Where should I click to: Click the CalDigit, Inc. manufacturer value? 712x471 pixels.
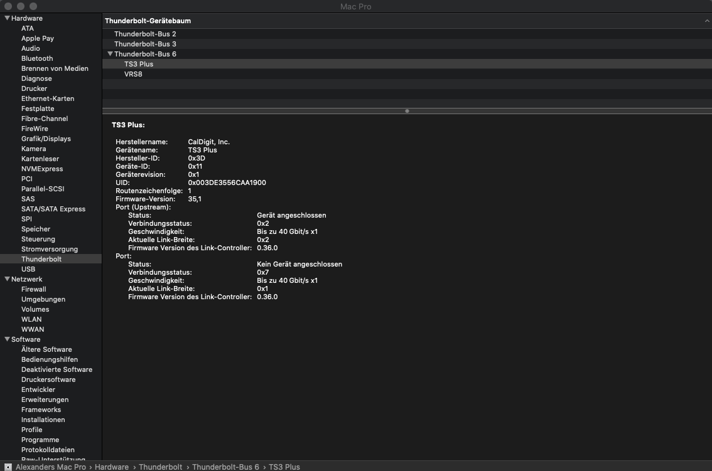[x=209, y=142]
